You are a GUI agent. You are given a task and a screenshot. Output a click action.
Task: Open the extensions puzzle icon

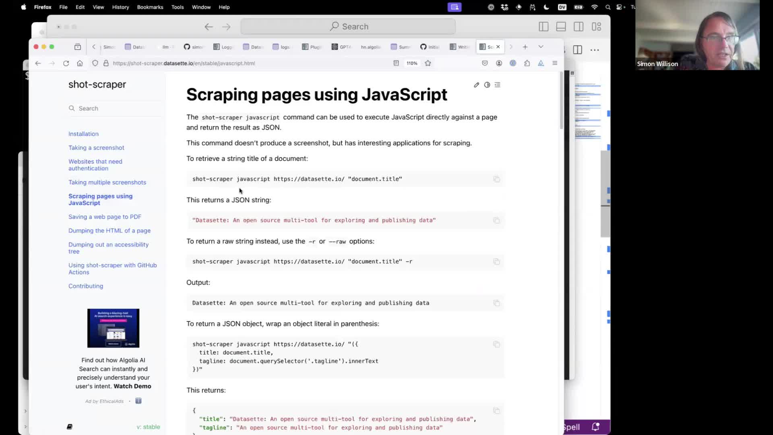pyautogui.click(x=527, y=63)
